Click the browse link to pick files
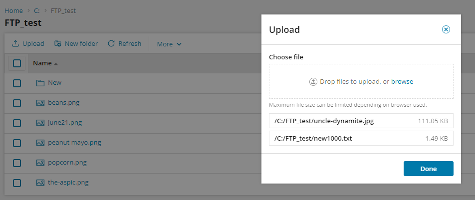Image resolution: width=475 pixels, height=200 pixels. (402, 82)
